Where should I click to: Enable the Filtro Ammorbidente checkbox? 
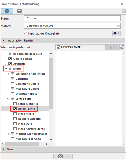(x=15, y=129)
